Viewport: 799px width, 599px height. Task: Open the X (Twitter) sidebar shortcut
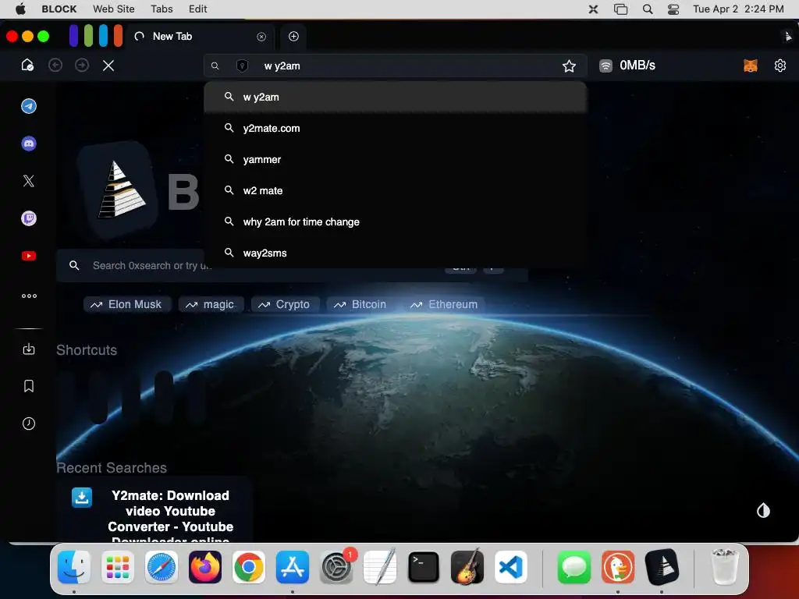(x=29, y=181)
